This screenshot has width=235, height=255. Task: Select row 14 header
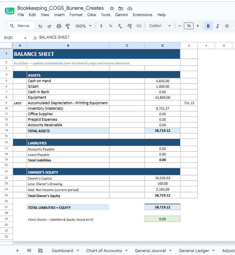[6, 130]
